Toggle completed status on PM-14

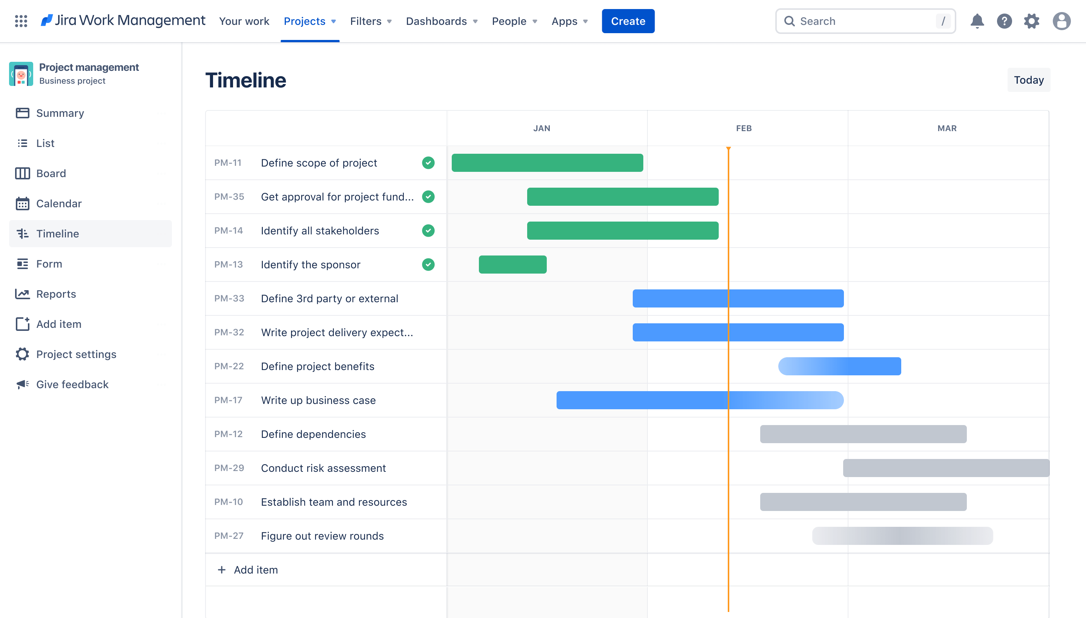(x=428, y=230)
